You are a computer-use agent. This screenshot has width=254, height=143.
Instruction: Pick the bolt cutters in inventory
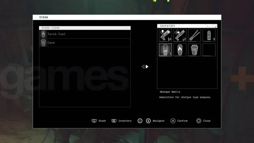coord(194,35)
